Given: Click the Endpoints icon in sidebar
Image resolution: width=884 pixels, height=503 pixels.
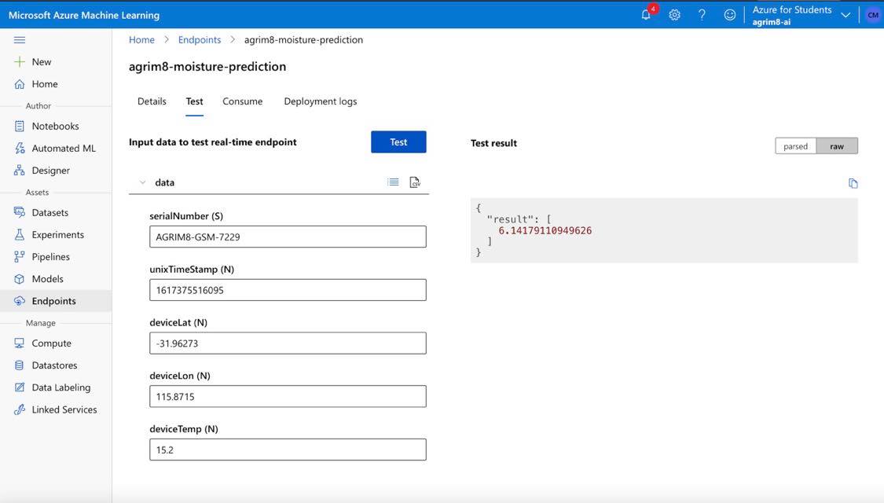Looking at the screenshot, I should [20, 301].
